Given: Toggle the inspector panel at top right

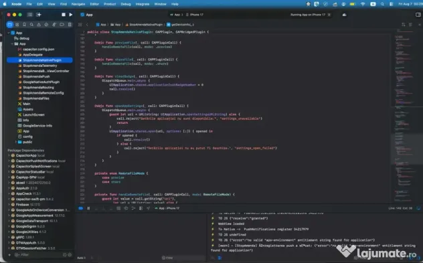Looking at the screenshot, I should tap(418, 15).
